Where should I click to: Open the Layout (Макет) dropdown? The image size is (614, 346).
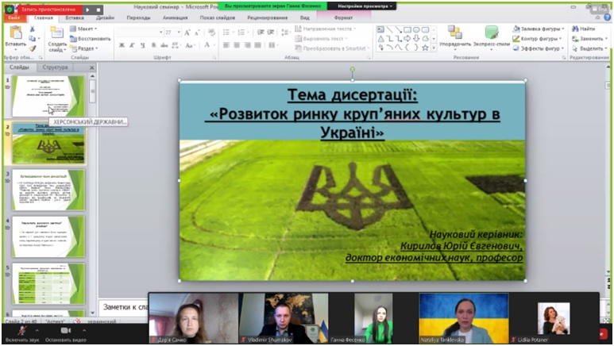(83, 29)
